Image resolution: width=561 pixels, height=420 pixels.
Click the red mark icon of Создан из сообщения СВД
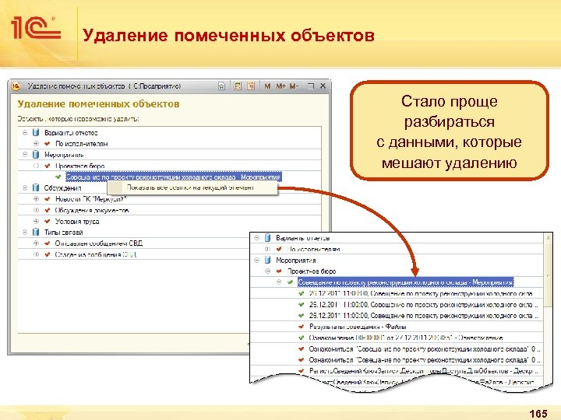click(48, 254)
